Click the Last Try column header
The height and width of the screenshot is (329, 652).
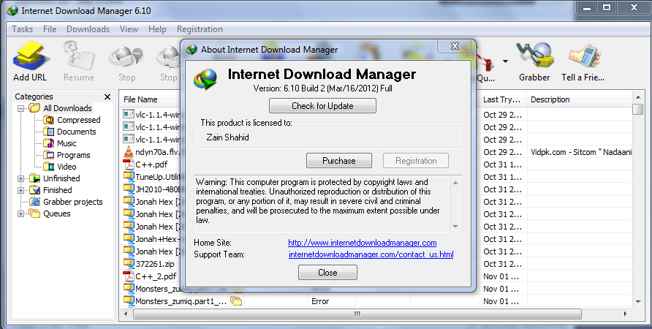(501, 99)
